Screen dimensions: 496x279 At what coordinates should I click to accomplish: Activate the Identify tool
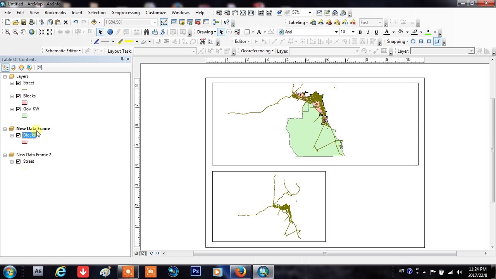click(x=110, y=32)
